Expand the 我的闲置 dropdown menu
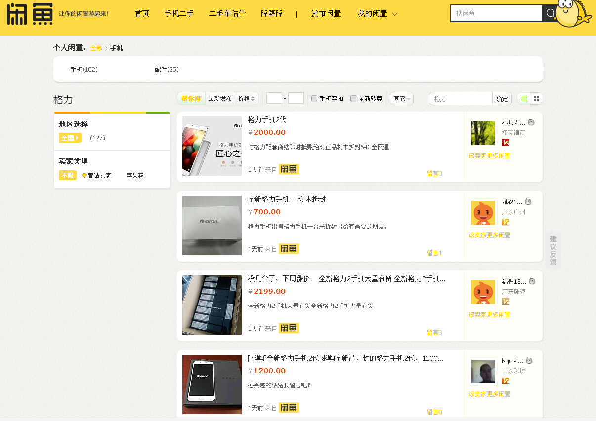 tap(378, 14)
